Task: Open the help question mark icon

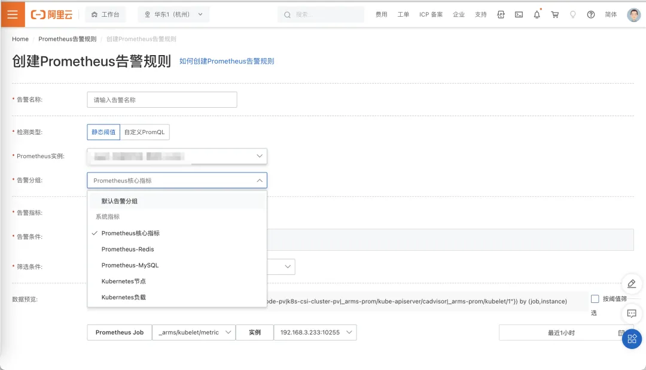Action: tap(591, 14)
